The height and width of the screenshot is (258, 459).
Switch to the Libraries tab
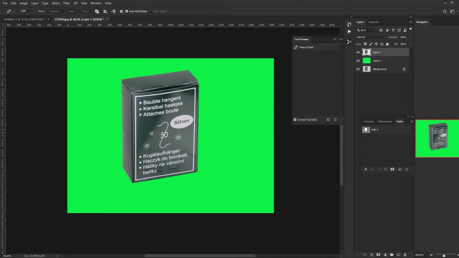point(368,121)
